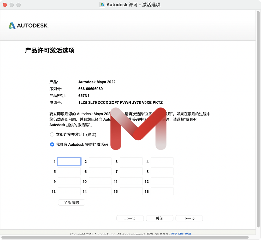Focus activation code field 12
The height and width of the screenshot is (240, 261).
(x=162, y=181)
